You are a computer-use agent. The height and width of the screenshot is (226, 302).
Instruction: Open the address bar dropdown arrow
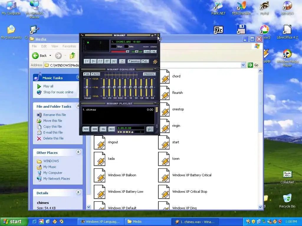[243, 65]
